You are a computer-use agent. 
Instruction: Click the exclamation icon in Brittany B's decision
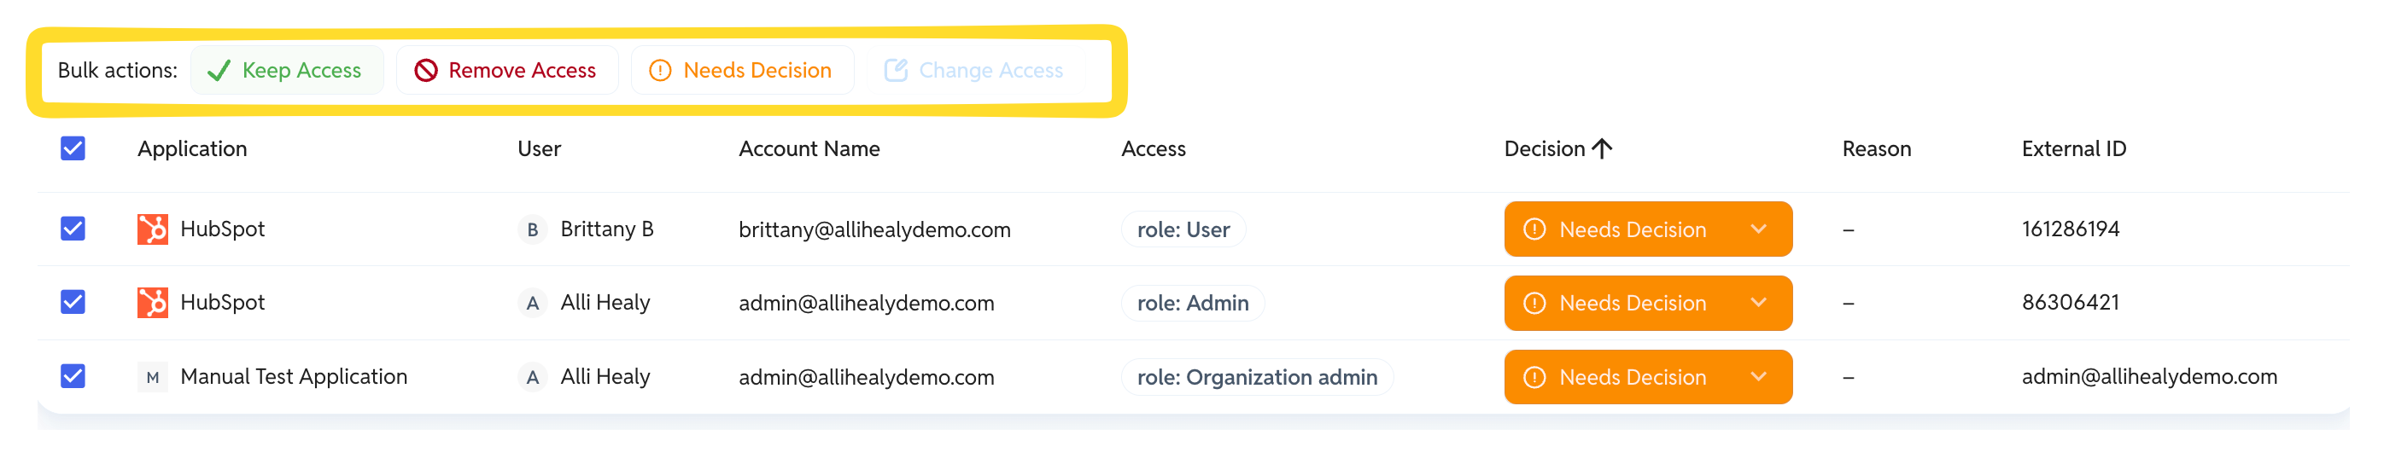[x=1534, y=229]
